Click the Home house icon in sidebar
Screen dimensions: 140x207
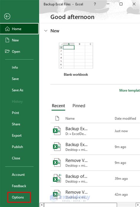[7, 29]
